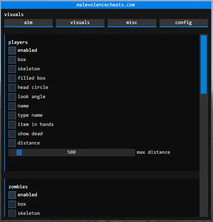
Task: Switch to the aim tab
Action: click(x=29, y=23)
